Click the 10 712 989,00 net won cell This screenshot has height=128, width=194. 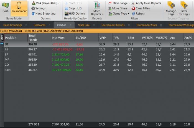click(62, 70)
